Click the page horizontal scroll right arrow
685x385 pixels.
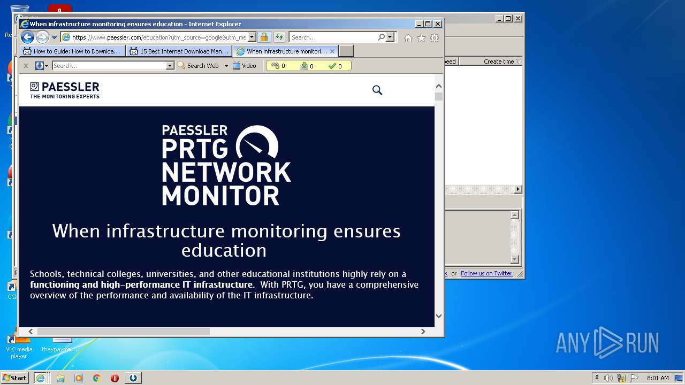click(423, 332)
